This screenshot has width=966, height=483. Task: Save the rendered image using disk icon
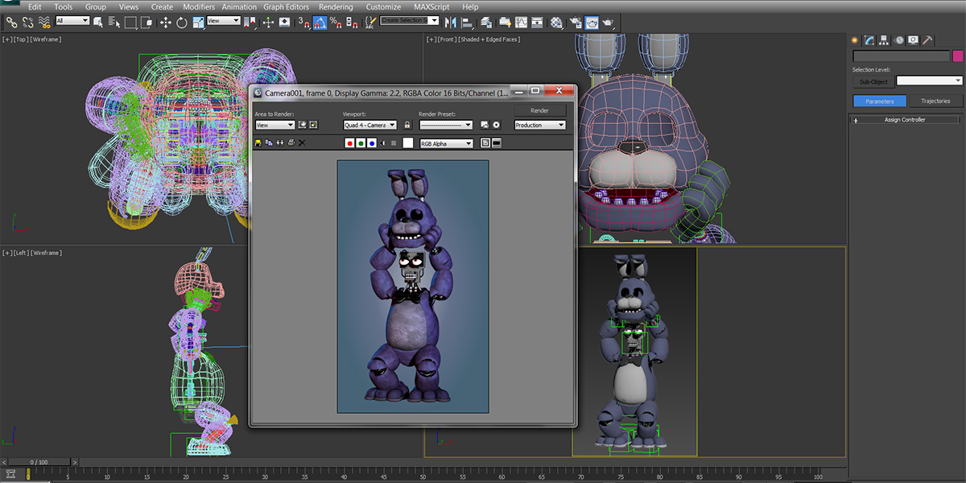point(258,142)
